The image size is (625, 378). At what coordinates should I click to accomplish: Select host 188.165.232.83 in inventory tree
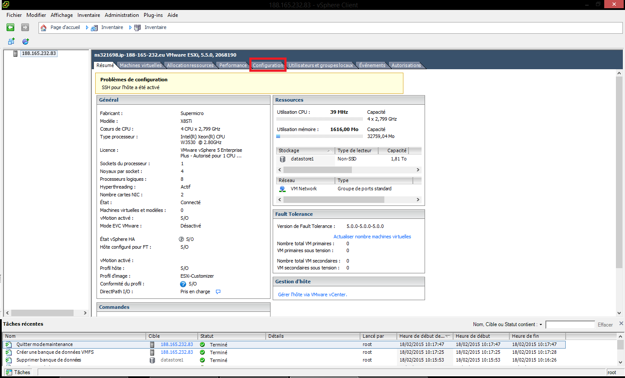39,53
